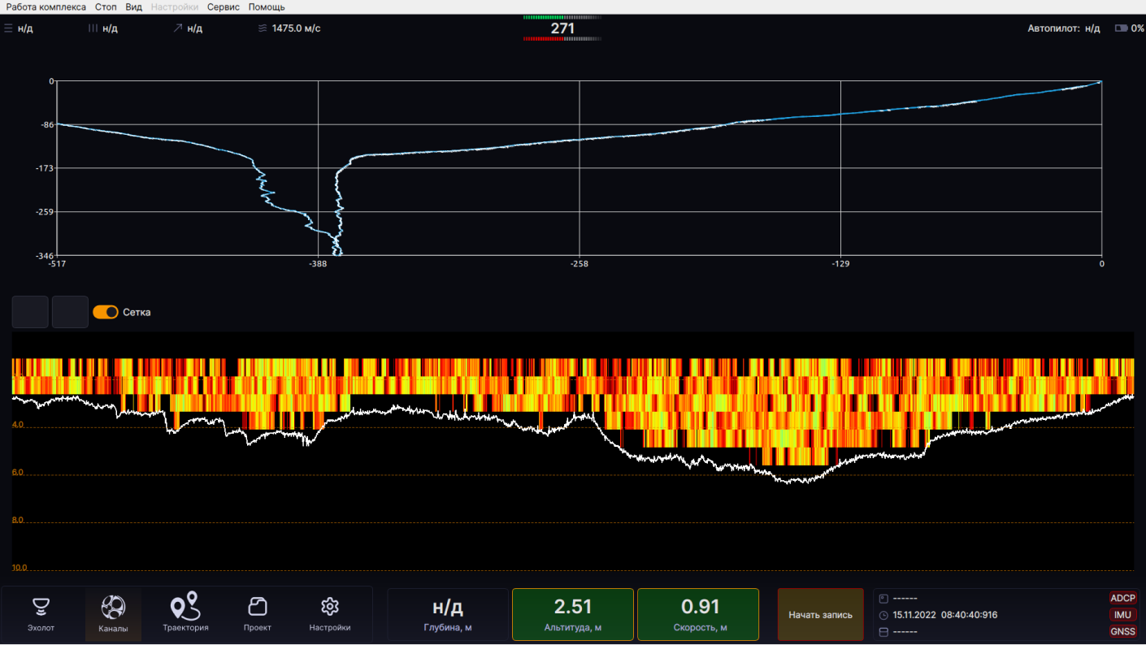Open the Эхолот echosounder view
Screen dimensions: 1146x645
coord(41,615)
